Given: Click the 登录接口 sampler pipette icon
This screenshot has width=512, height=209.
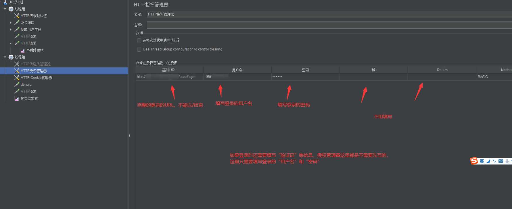Looking at the screenshot, I should [17, 23].
